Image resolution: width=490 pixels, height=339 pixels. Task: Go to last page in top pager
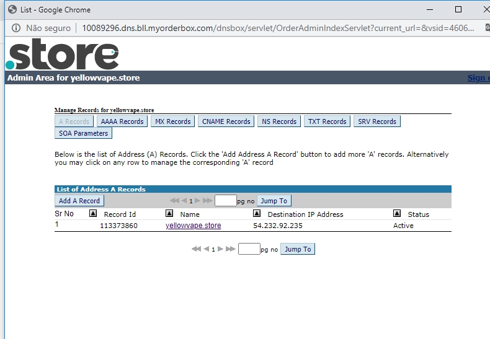click(x=208, y=201)
